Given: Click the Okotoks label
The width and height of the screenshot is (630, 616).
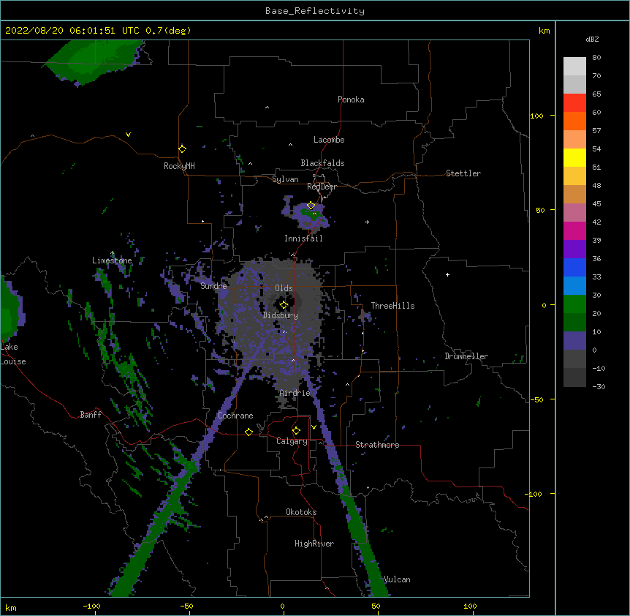Looking at the screenshot, I should pos(301,512).
